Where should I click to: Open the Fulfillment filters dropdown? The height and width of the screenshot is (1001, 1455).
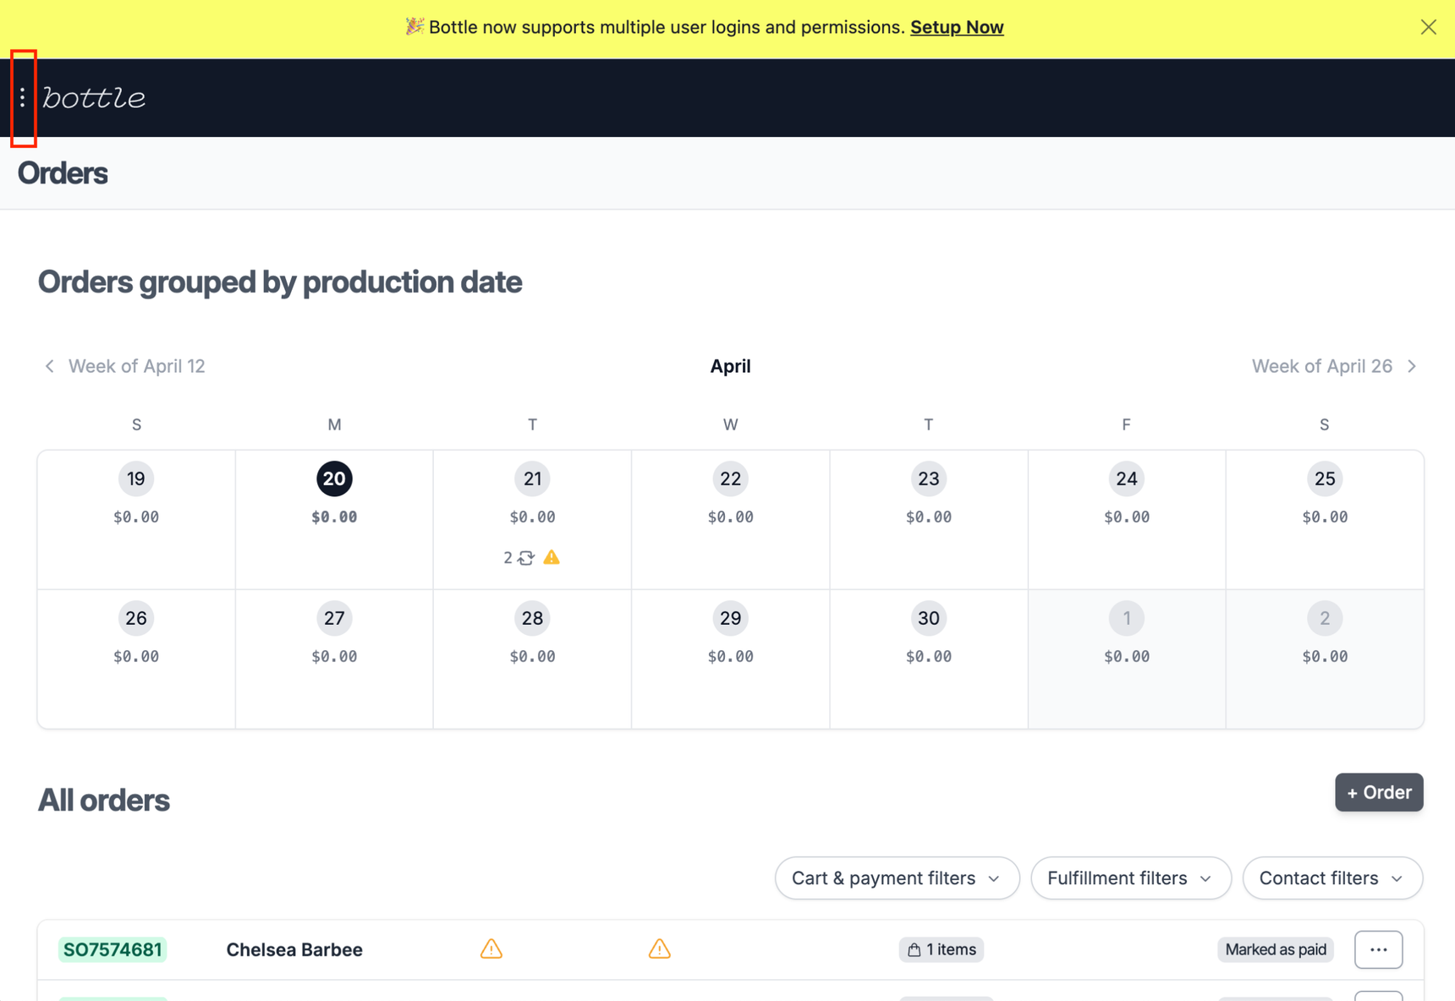[x=1130, y=878]
